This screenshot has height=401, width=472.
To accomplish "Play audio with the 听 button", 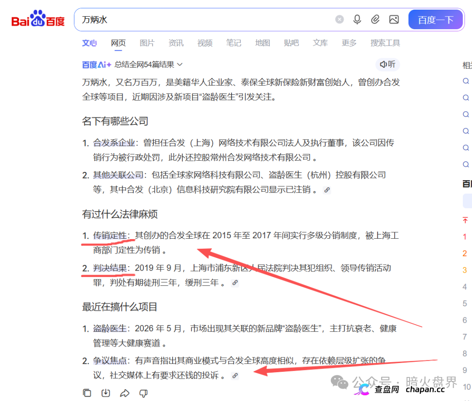I will pyautogui.click(x=387, y=64).
